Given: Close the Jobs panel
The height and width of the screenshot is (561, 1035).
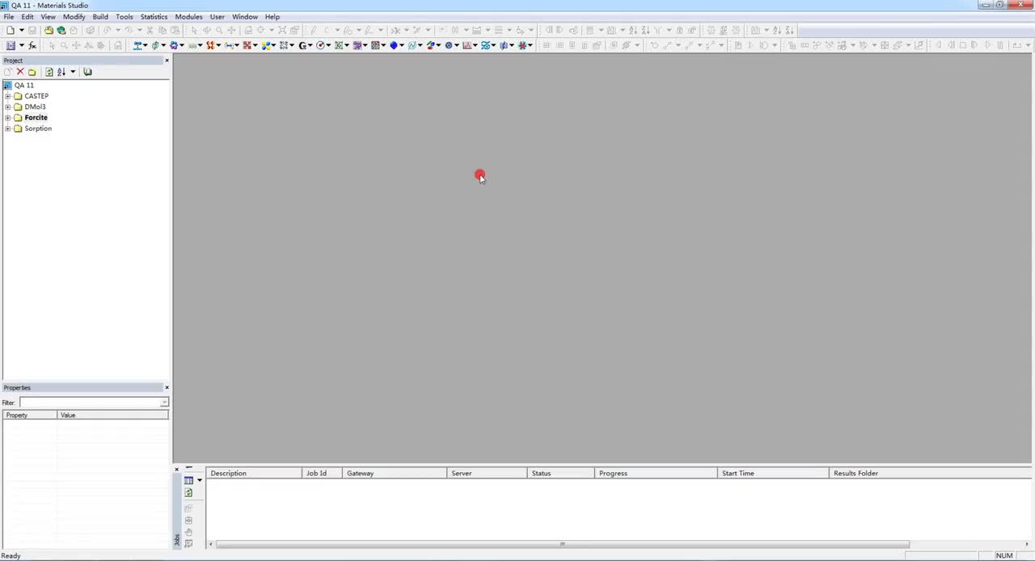Looking at the screenshot, I should point(177,470).
